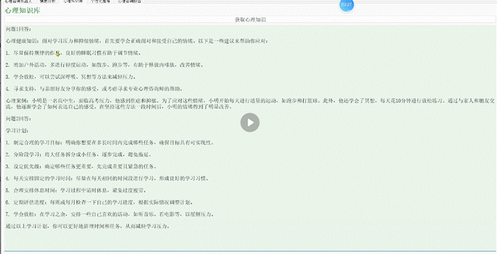The width and height of the screenshot is (497, 254).
Task: Click tip 3 about 深呼吸 and 冥想
Action: click(x=71, y=77)
